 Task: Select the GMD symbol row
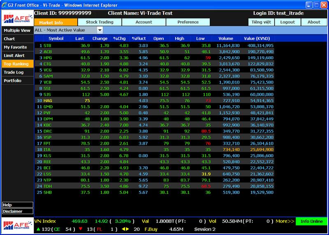(x=154, y=107)
